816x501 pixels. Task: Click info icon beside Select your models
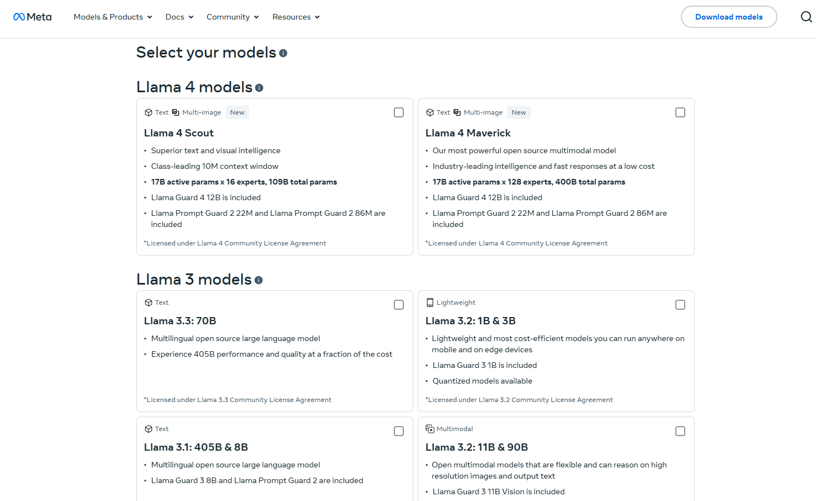click(x=283, y=53)
